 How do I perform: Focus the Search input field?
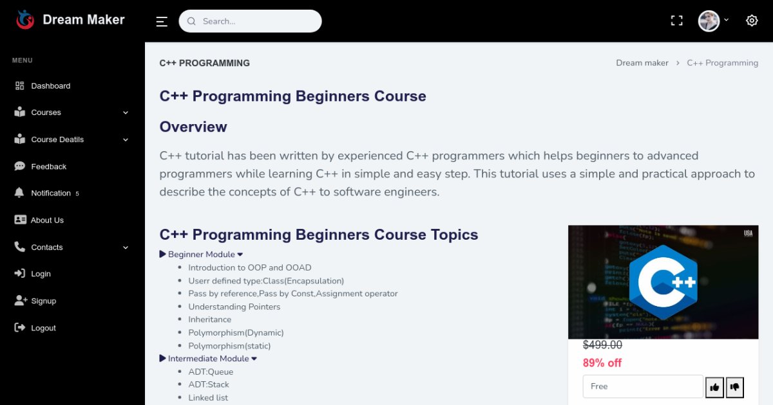click(258, 21)
